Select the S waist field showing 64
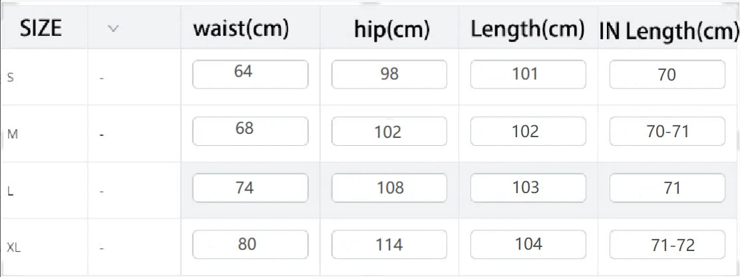 coord(250,74)
